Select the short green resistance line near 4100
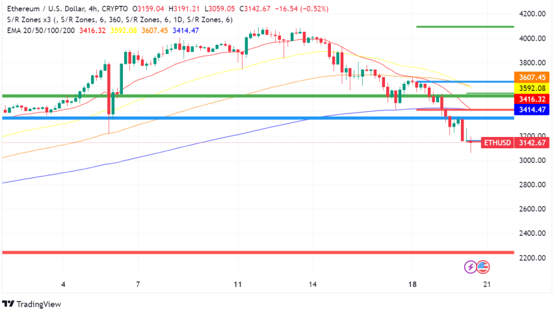Screen dimensions: 554x315 coord(465,27)
